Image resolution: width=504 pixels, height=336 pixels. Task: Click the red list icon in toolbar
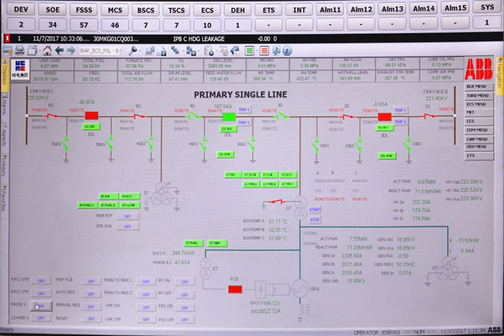coord(264,50)
